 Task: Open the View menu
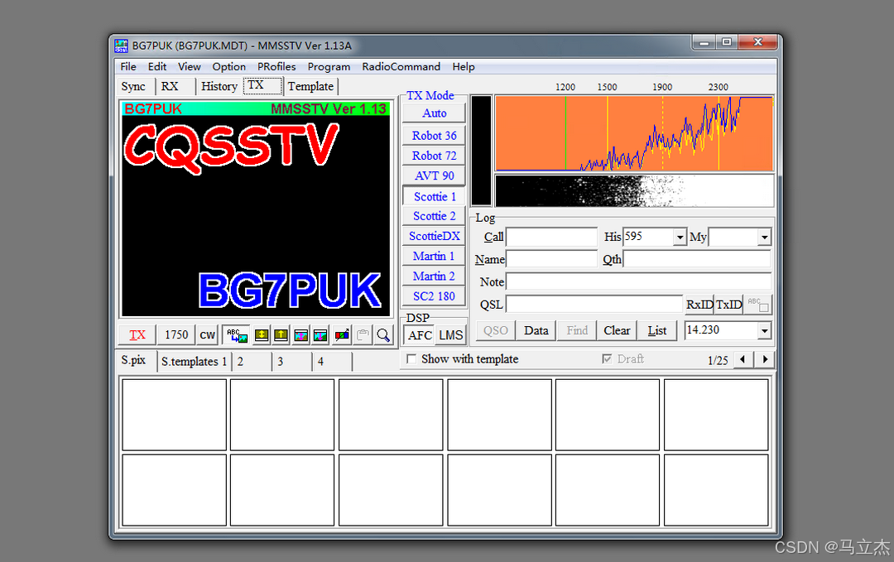coord(190,67)
